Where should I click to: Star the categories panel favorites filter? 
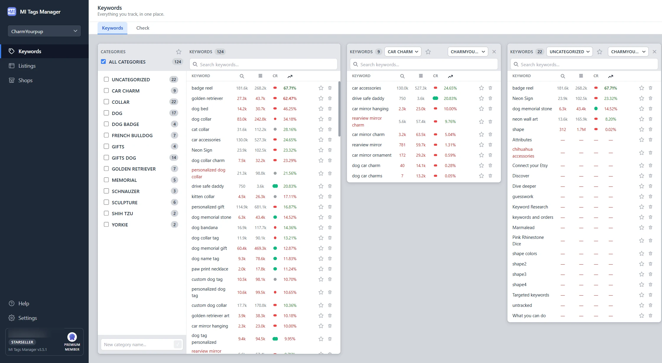pyautogui.click(x=179, y=52)
